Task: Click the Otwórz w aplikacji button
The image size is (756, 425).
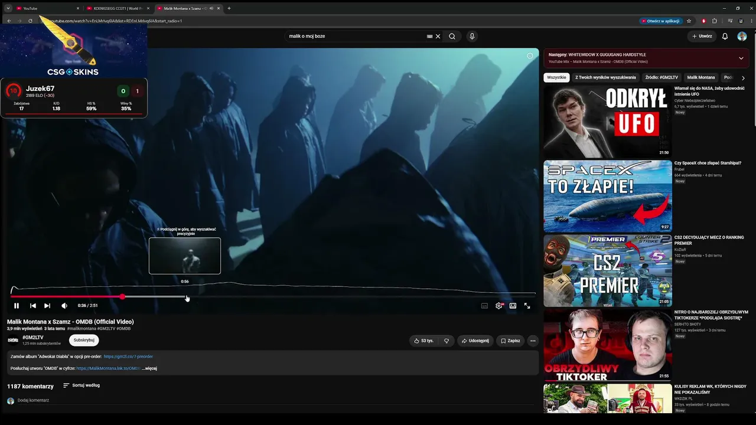Action: click(660, 21)
